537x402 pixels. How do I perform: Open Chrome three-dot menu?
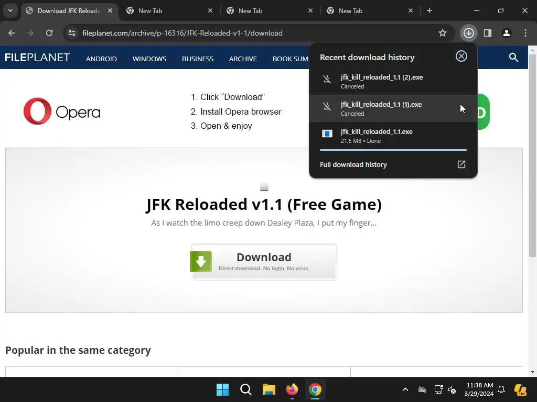(525, 33)
